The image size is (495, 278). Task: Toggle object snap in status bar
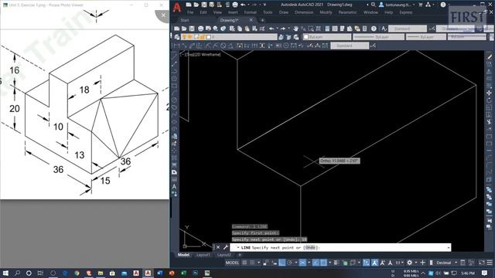[x=323, y=263]
